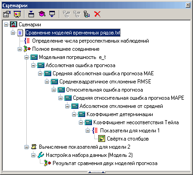Click the second grayed tree-branch toolbar icon
Image resolution: width=193 pixels, height=175 pixels.
77,14
